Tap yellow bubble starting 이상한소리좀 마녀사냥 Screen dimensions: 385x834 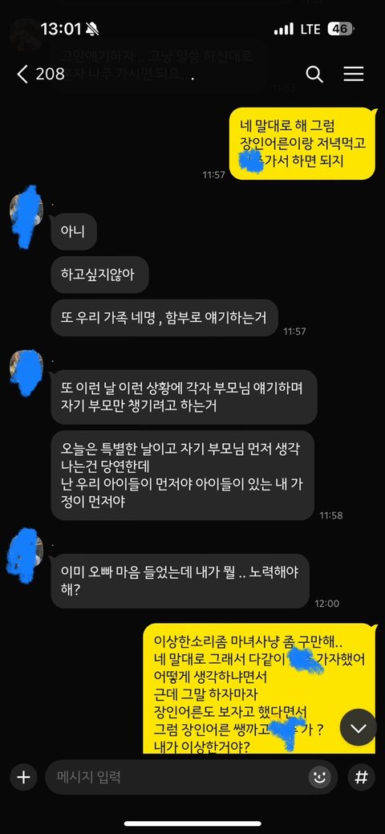pos(260,689)
